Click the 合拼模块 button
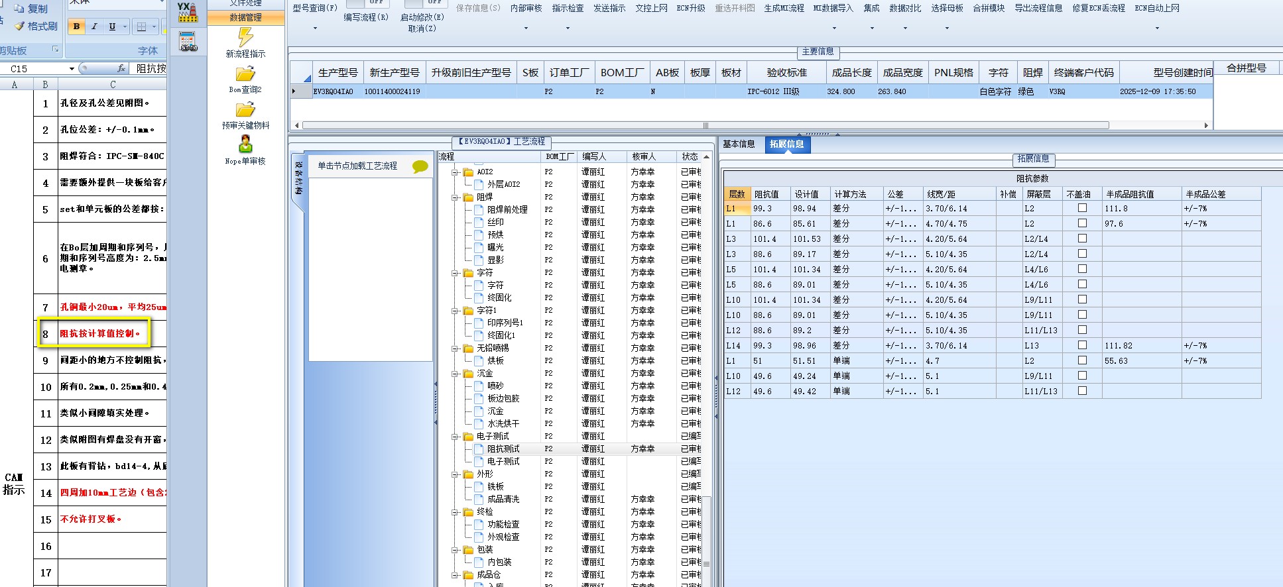This screenshot has width=1283, height=587. pos(989,9)
